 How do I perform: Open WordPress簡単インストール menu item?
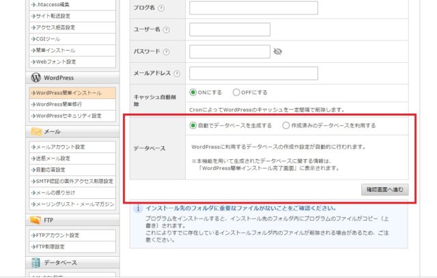72,93
